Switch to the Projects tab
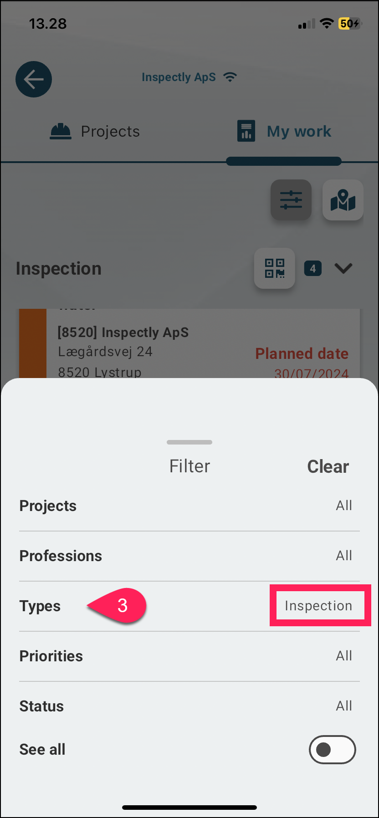The height and width of the screenshot is (818, 379). [95, 132]
